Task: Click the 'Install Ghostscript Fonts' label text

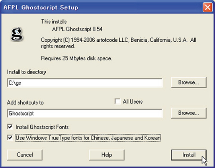Action: 42,127
